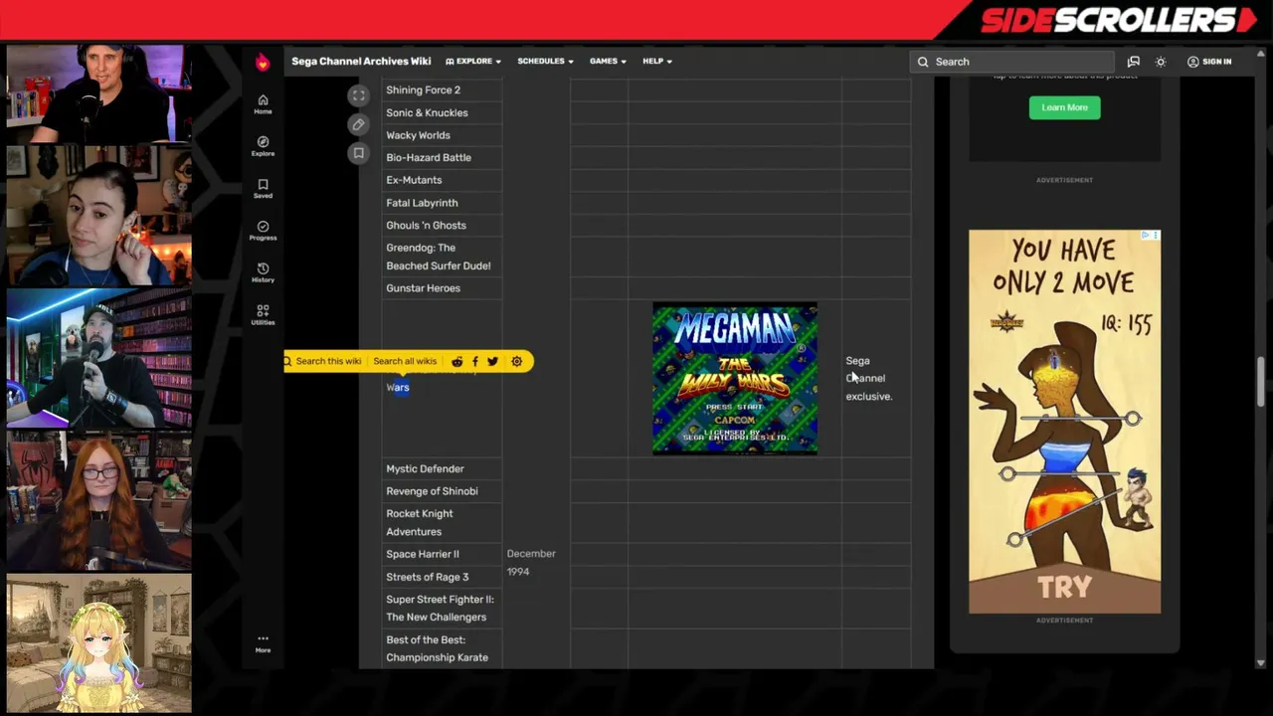Open the gear settings on yellow toolbar
Image resolution: width=1273 pixels, height=716 pixels.
516,361
